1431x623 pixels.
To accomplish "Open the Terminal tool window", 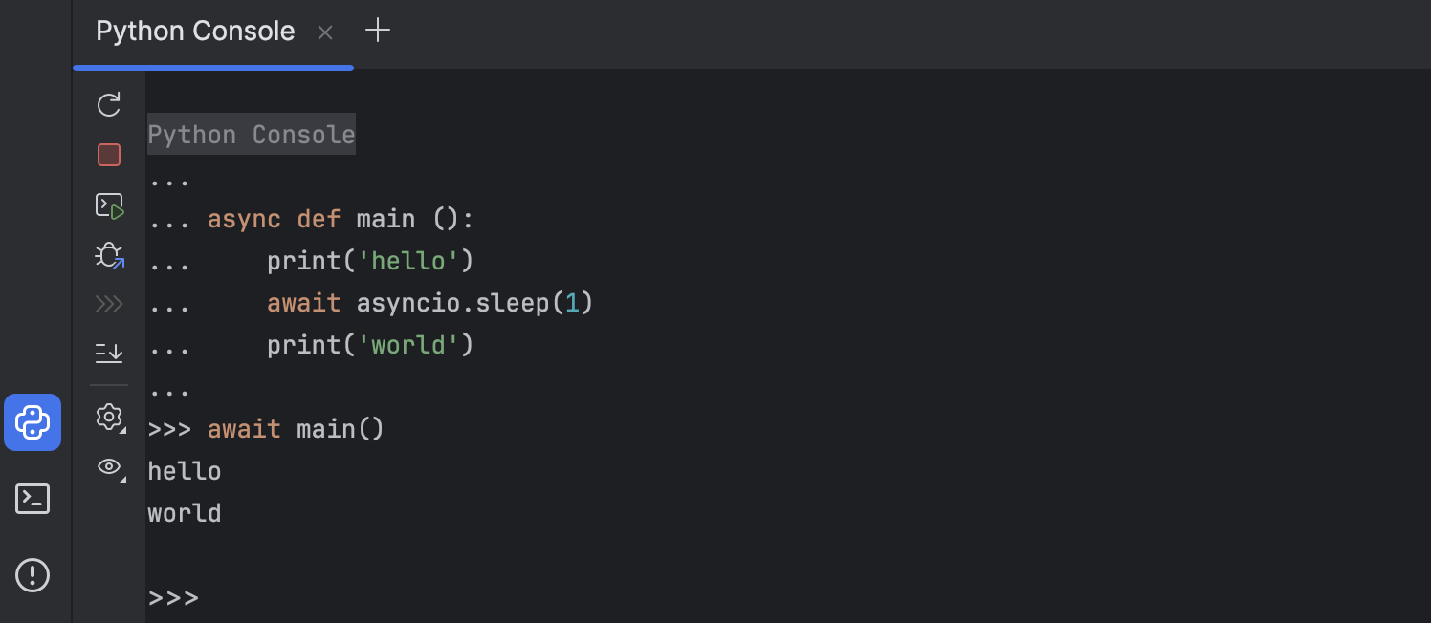I will click(33, 498).
